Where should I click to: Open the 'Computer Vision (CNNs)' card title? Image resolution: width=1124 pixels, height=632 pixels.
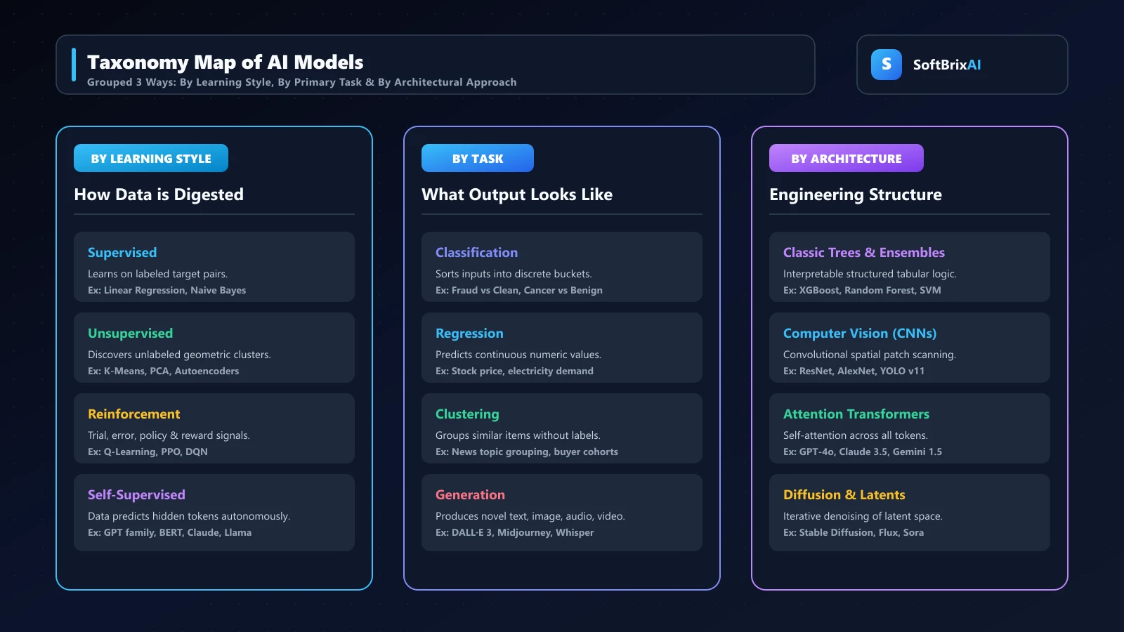[x=860, y=334]
